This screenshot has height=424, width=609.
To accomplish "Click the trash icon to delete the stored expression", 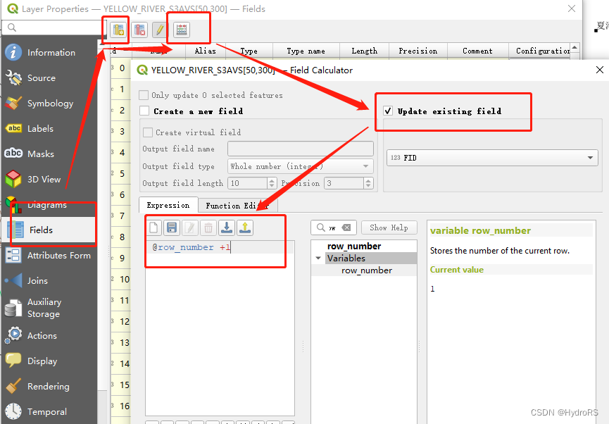I will point(208,227).
